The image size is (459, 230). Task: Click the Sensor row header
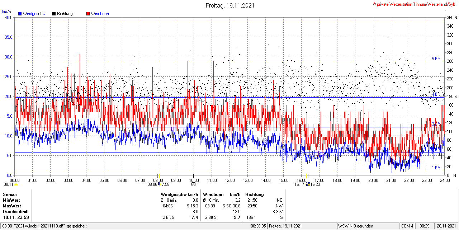[10, 194]
